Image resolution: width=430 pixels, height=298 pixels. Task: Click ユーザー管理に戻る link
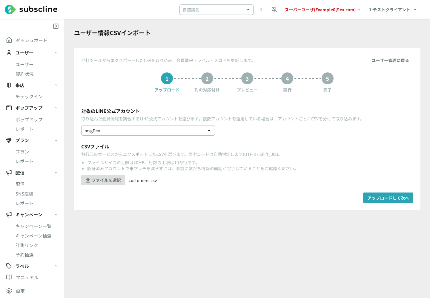point(390,60)
